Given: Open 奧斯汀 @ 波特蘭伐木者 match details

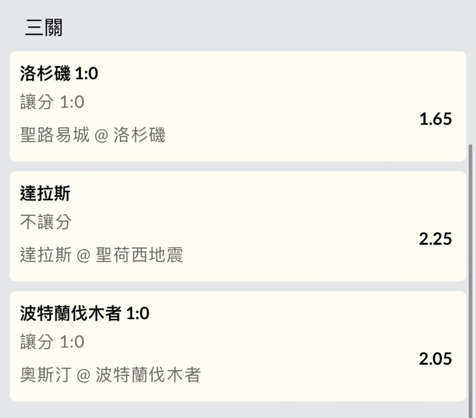Looking at the screenshot, I should pos(110,375).
